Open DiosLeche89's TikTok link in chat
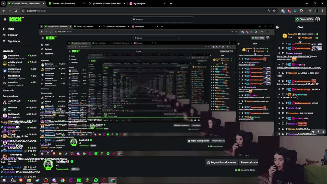This screenshot has width=327, height=184. pos(294,56)
